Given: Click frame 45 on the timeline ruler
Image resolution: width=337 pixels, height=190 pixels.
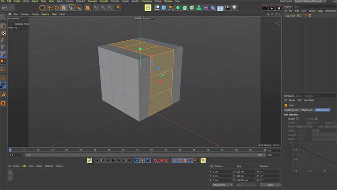Looking at the screenshot, I should (137, 150).
